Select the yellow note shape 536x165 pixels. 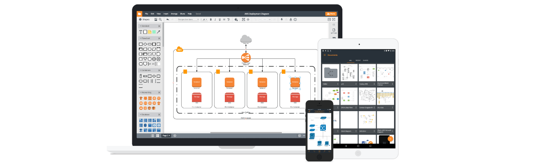(150, 32)
